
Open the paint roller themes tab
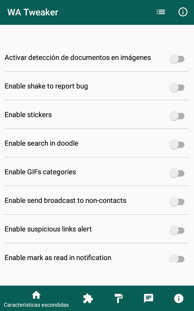(119, 298)
